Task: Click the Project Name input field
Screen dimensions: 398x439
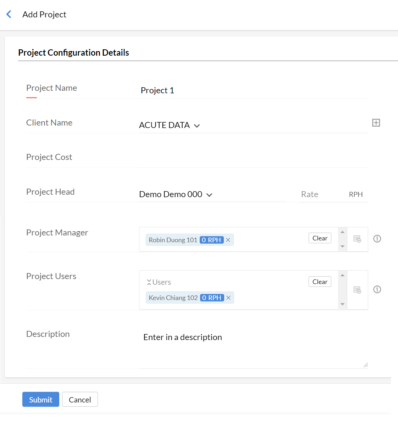Action: 253,90
